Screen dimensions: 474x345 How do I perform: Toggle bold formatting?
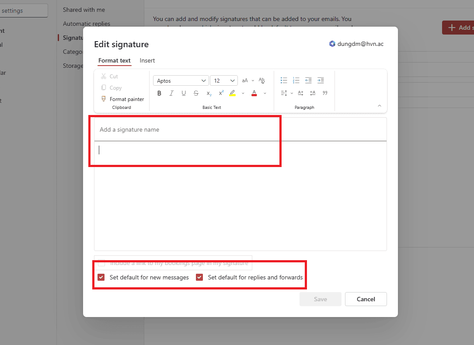[159, 93]
